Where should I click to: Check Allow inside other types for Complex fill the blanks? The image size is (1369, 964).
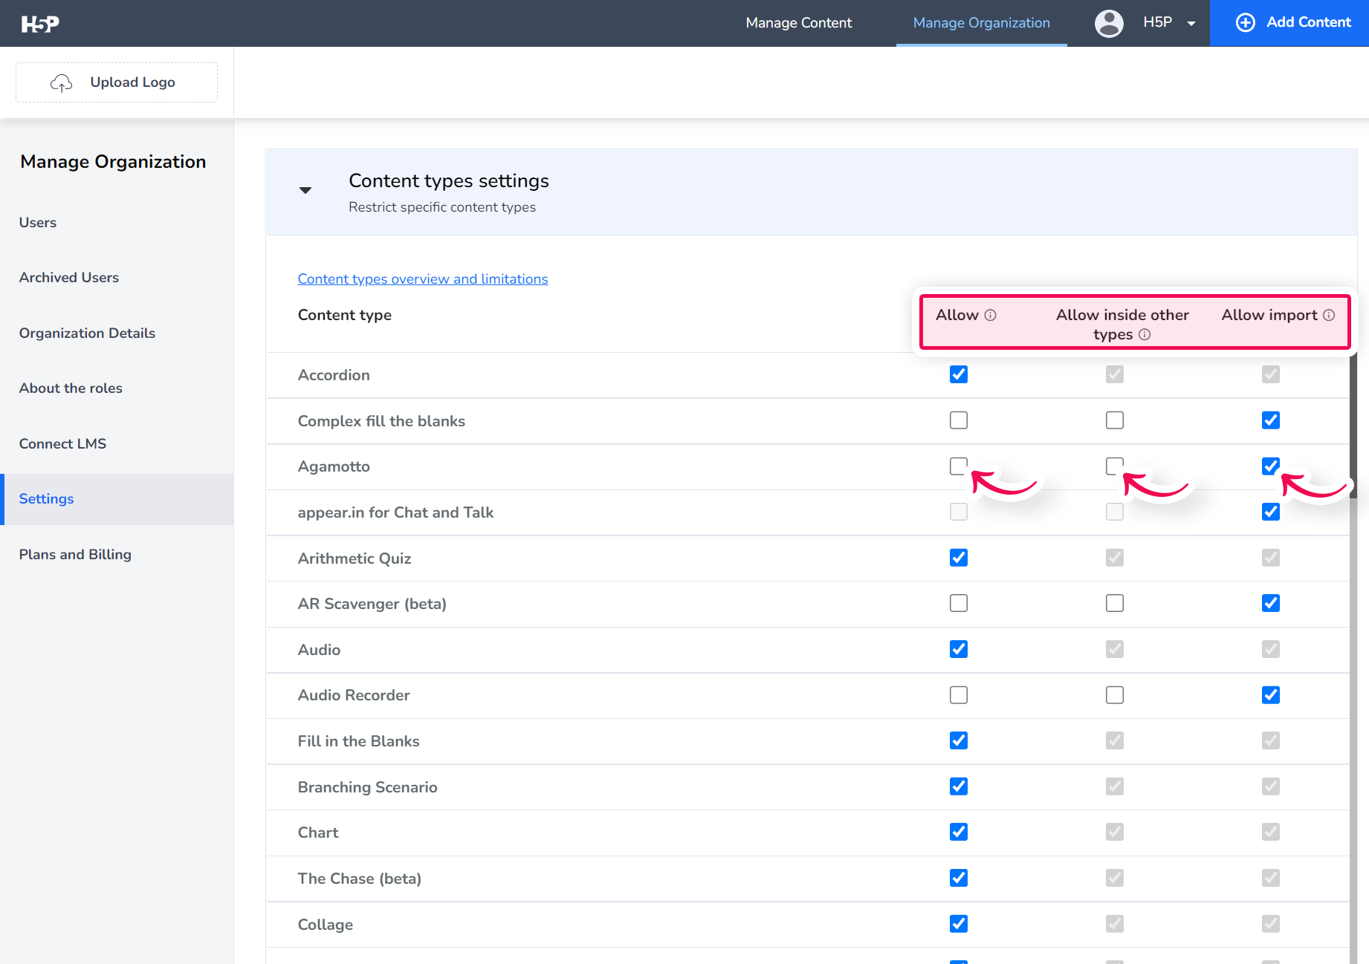pos(1115,420)
